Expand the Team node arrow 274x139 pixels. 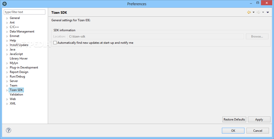(7, 86)
